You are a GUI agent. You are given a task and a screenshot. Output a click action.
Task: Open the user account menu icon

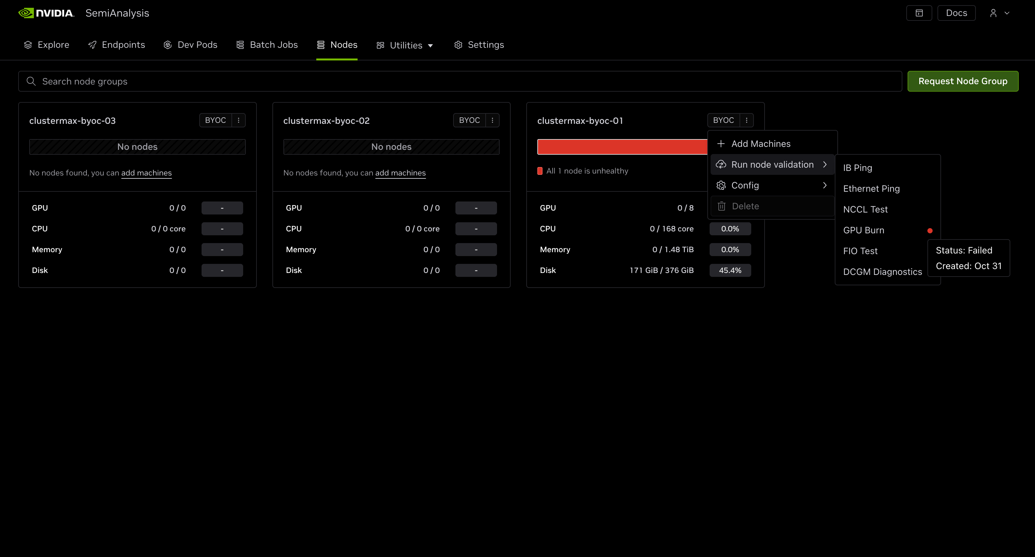[993, 13]
